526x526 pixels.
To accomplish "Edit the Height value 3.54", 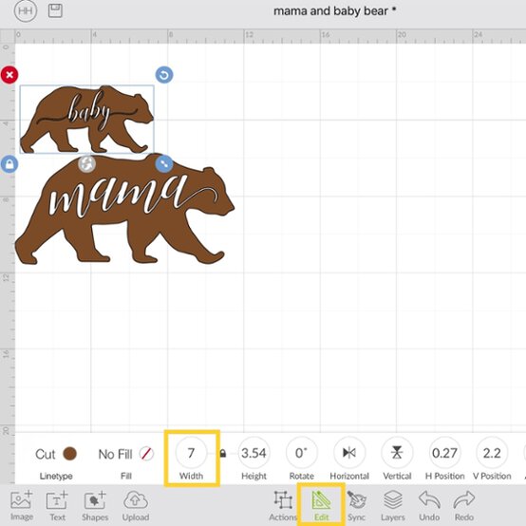I will point(254,453).
